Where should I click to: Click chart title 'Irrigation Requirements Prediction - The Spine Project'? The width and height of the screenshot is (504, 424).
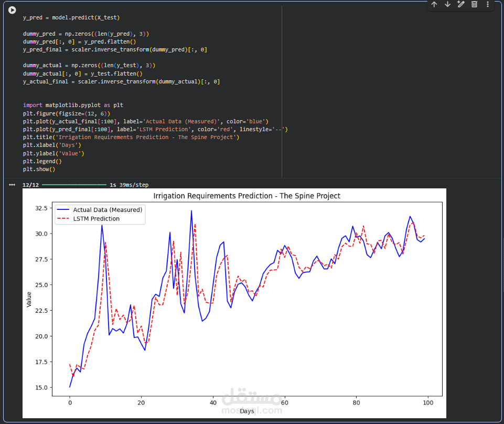click(246, 196)
